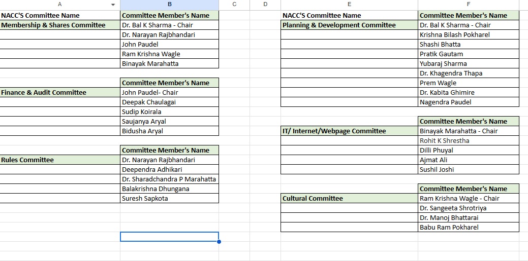
Task: Select the Dr. Manoj Bhattarai cell
Action: pyautogui.click(x=469, y=217)
